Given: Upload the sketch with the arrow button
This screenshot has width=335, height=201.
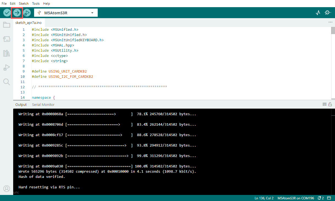Looking at the screenshot, I should [x=17, y=13].
